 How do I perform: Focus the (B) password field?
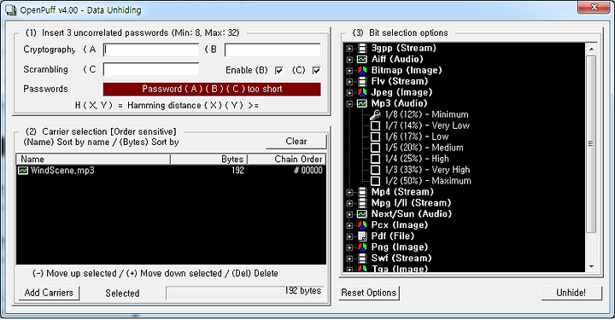point(272,49)
